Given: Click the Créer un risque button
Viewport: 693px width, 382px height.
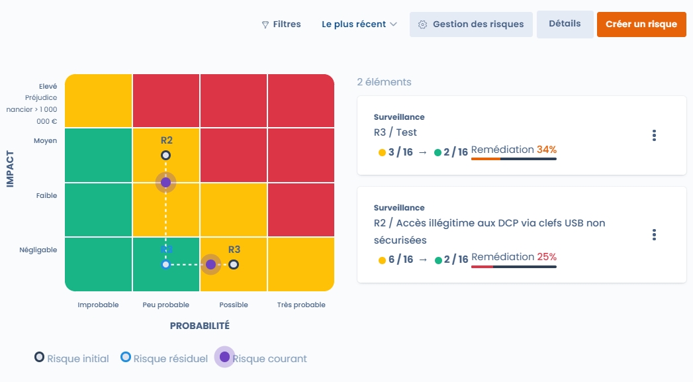Looking at the screenshot, I should (x=641, y=24).
